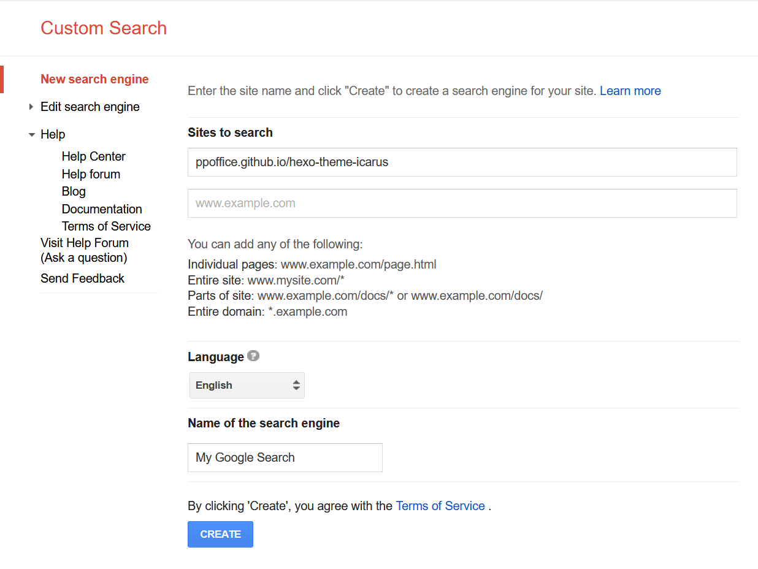Screen dimensions: 758x569
Task: Collapse the Help section triangle
Action: (x=32, y=135)
